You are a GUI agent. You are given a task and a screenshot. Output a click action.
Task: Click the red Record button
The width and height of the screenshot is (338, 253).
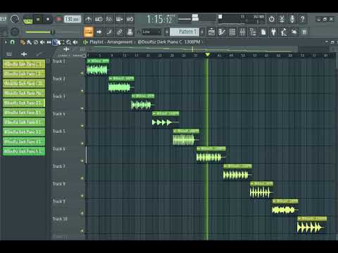point(58,20)
